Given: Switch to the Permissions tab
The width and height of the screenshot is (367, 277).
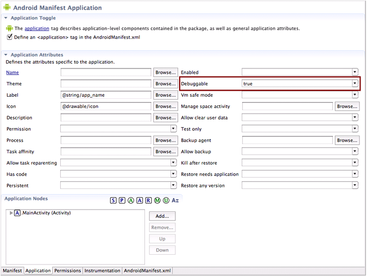Looking at the screenshot, I should 68,271.
